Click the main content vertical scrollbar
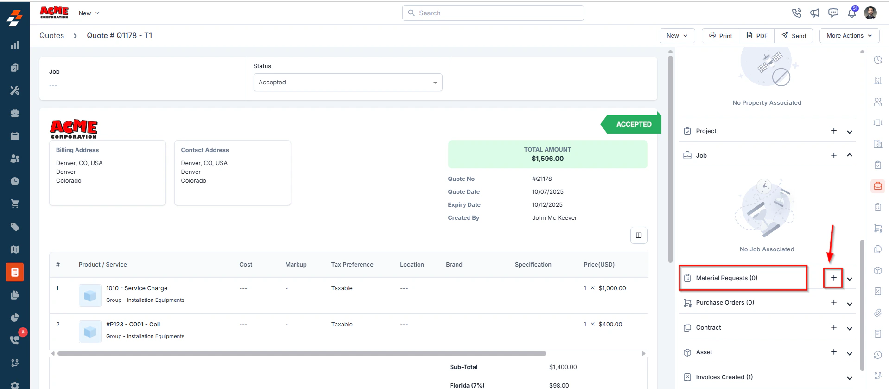 point(670,159)
